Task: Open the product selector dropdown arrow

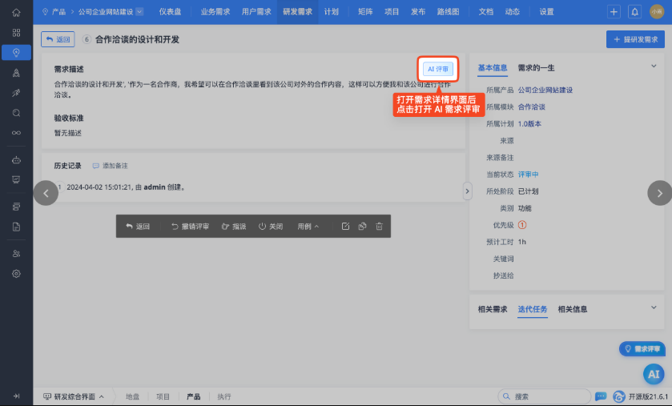Action: click(139, 12)
